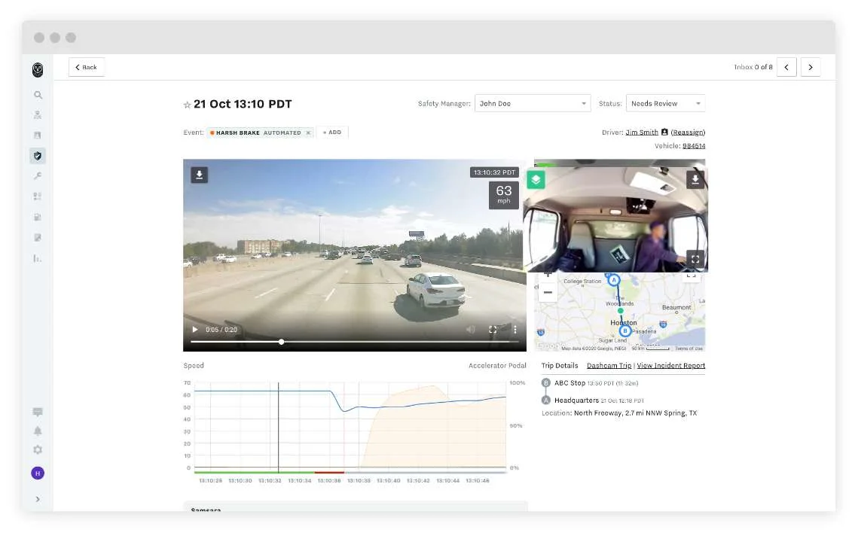858x536 pixels.
Task: Mute the dashcam video audio
Action: [470, 329]
